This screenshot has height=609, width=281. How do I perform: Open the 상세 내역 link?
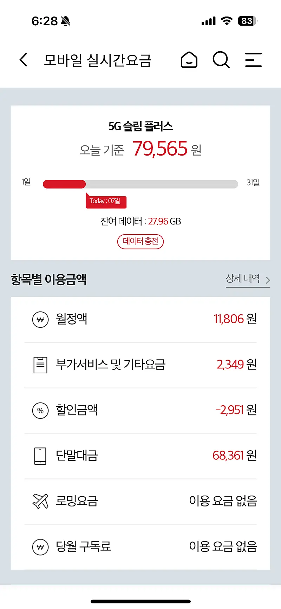243,279
